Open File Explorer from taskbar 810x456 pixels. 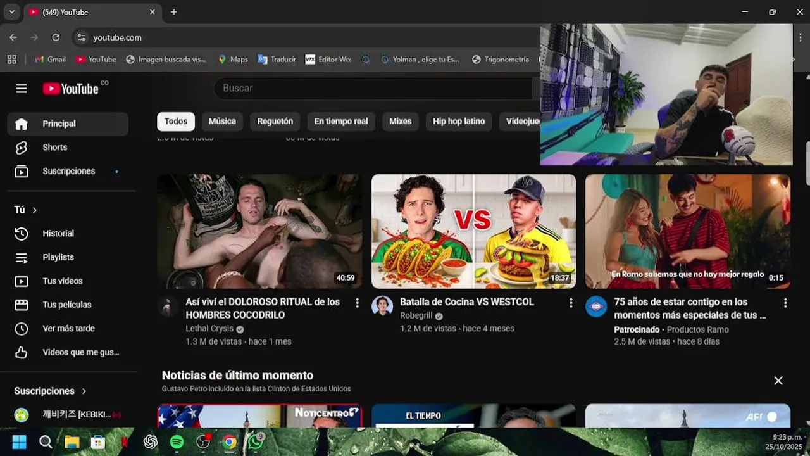72,442
